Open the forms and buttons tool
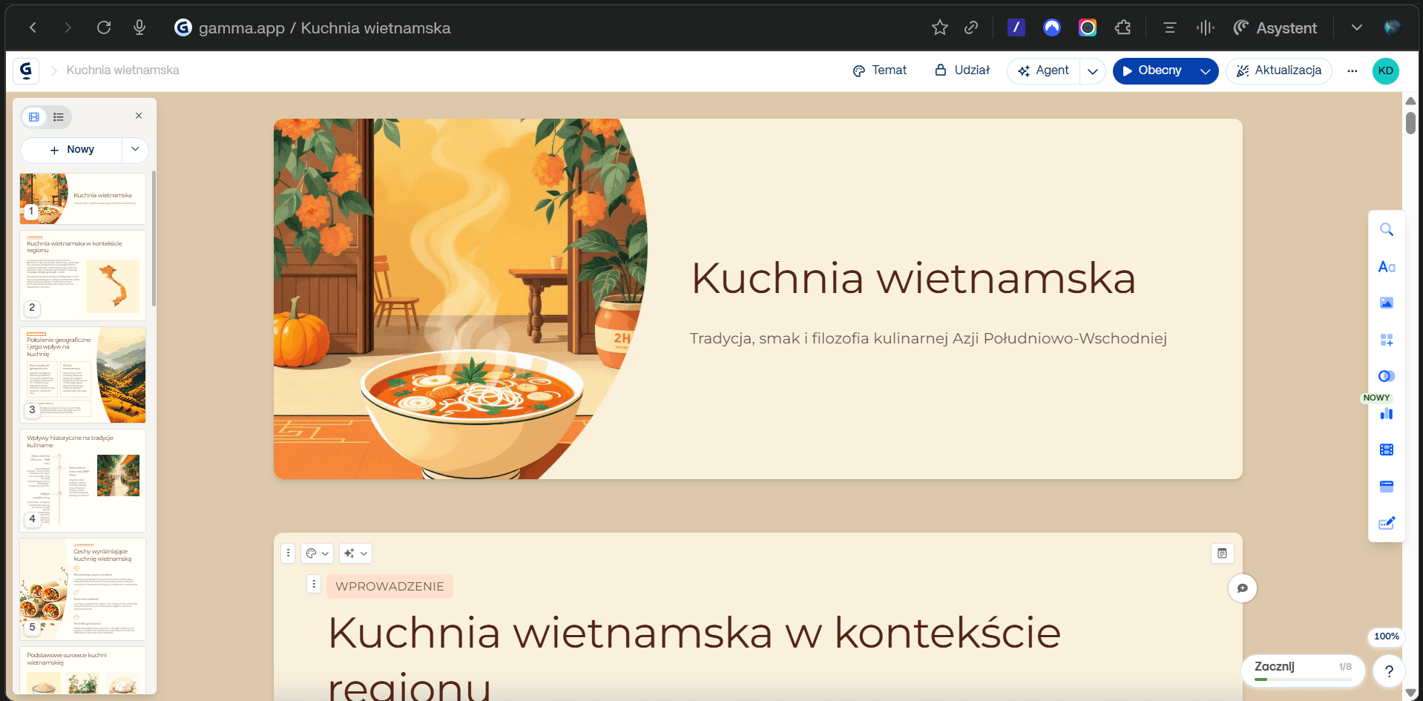 click(x=1386, y=487)
